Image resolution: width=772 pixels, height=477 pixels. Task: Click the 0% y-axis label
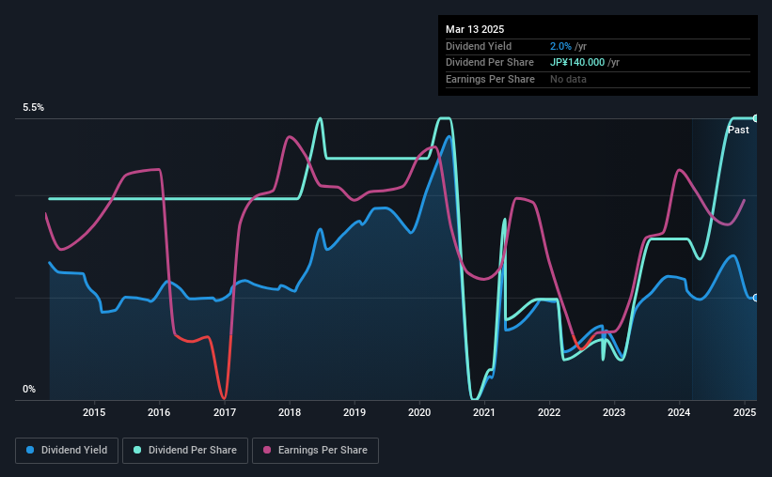(29, 389)
